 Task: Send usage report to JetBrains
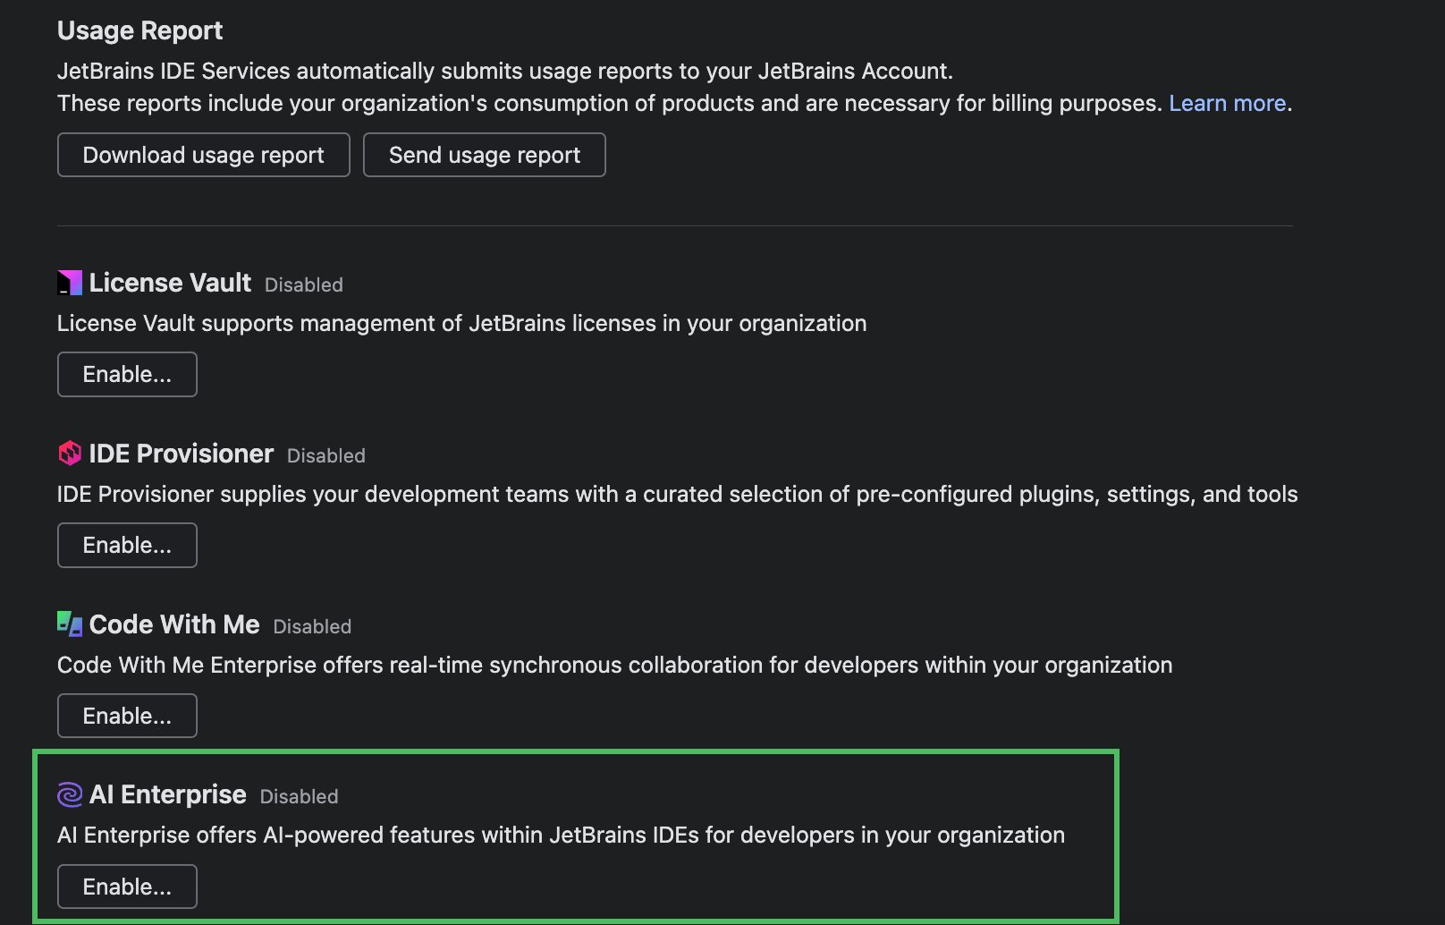pos(484,154)
